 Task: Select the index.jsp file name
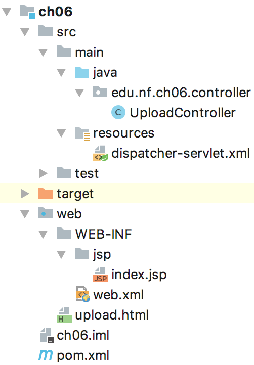click(139, 275)
